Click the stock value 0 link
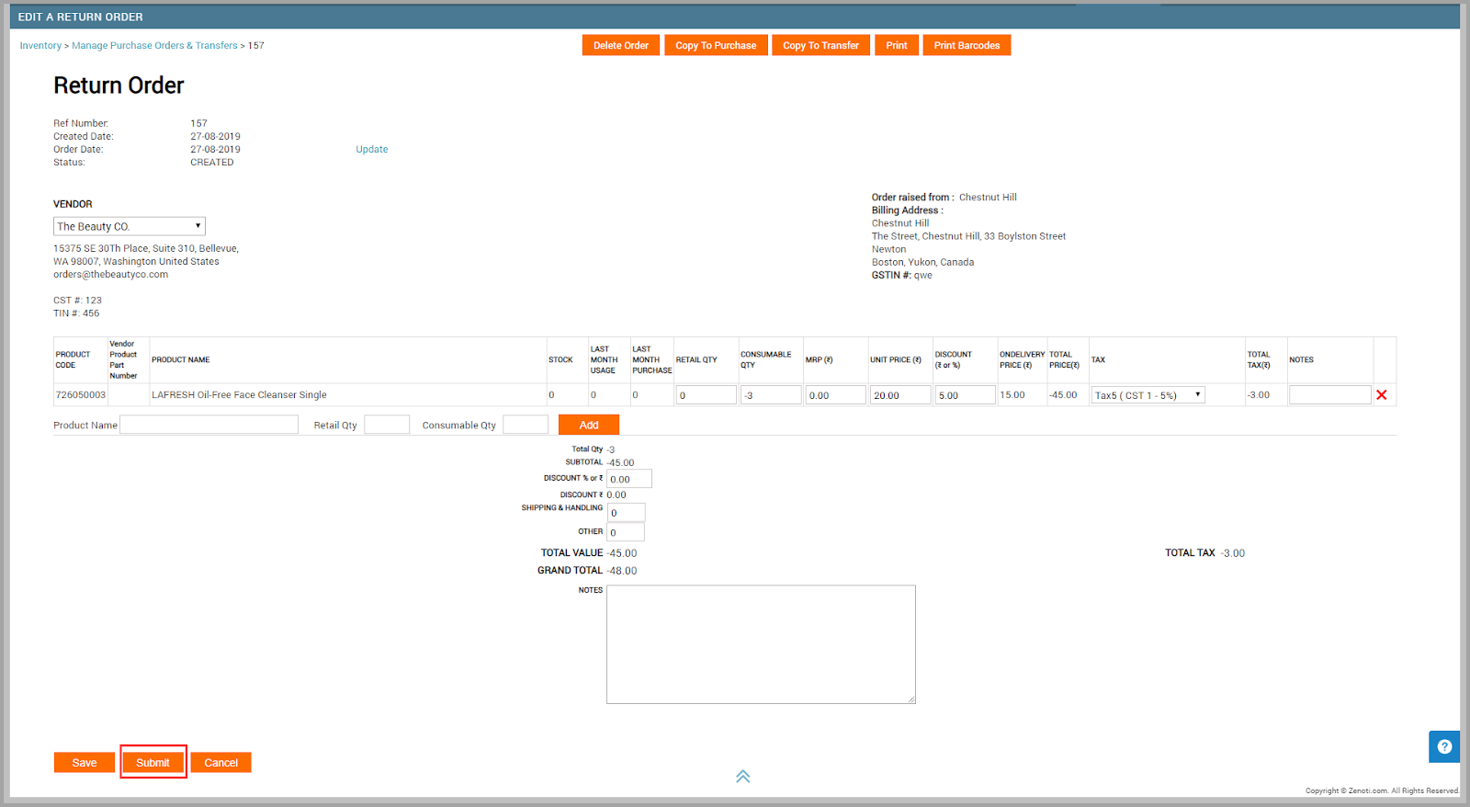The height and width of the screenshot is (807, 1470). 551,395
